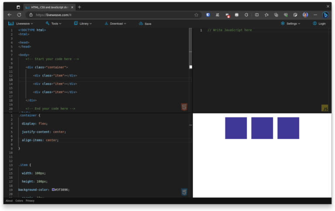Open the Settings dropdown menu
This screenshot has height=211, width=335.
click(x=291, y=23)
